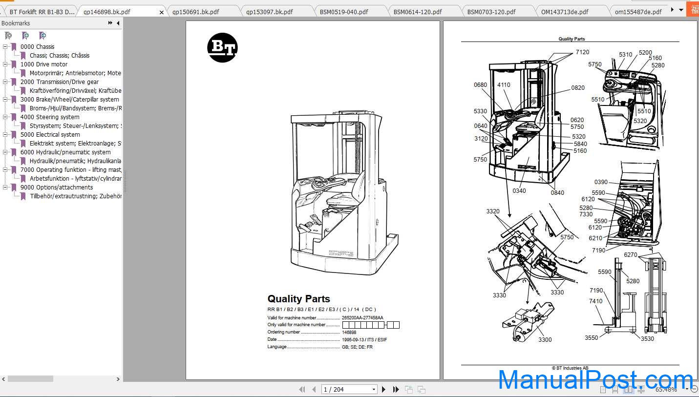Open the 1000 Drive motor bookmark
Screen dimensions: 699x397
pyautogui.click(x=44, y=64)
